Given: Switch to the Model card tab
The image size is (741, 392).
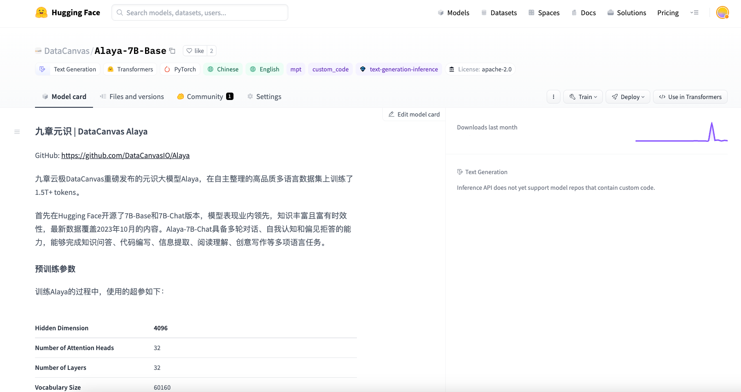Looking at the screenshot, I should (64, 96).
